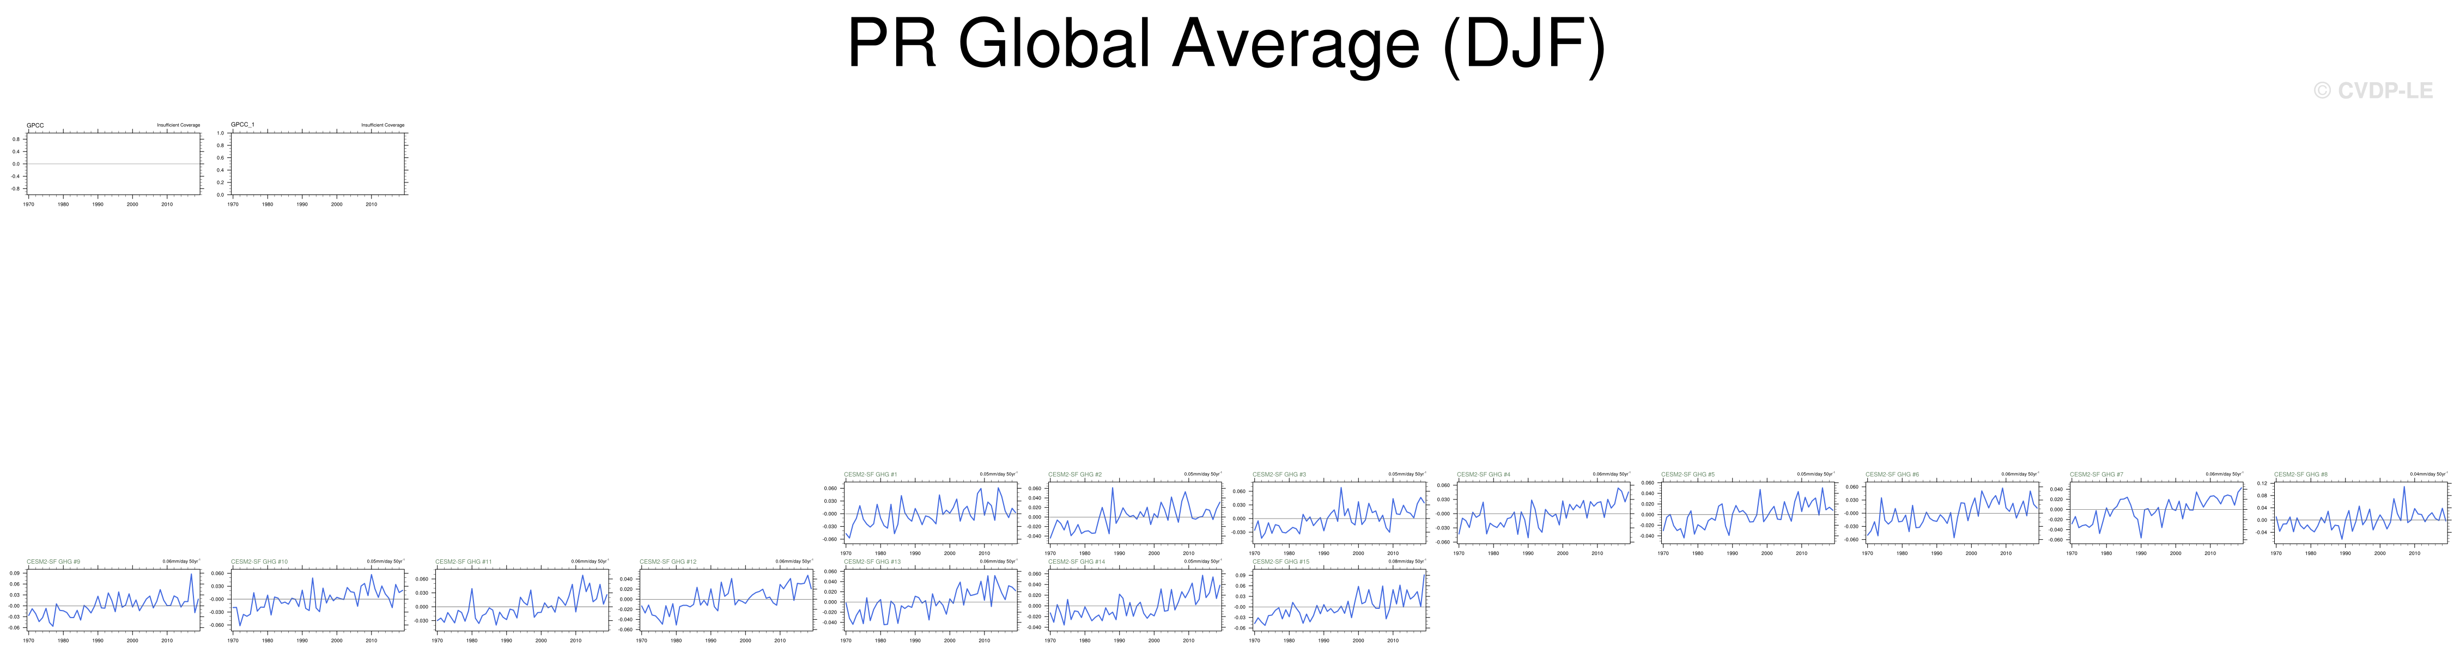Click the CESM2-SF GHG #7 plot

(2157, 513)
